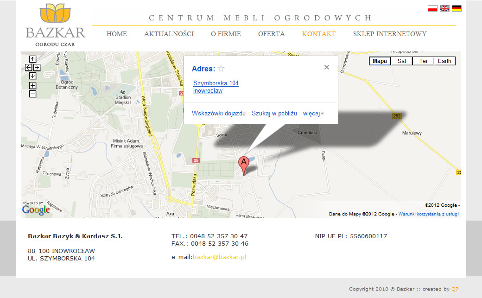Zoom out the map with minus button
This screenshot has height=298, width=482.
point(32,94)
